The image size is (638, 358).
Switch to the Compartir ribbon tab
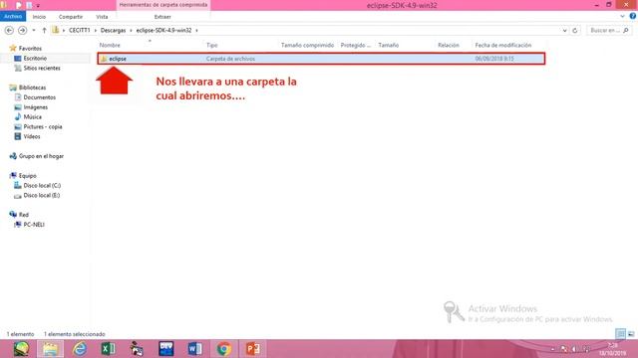tap(71, 17)
